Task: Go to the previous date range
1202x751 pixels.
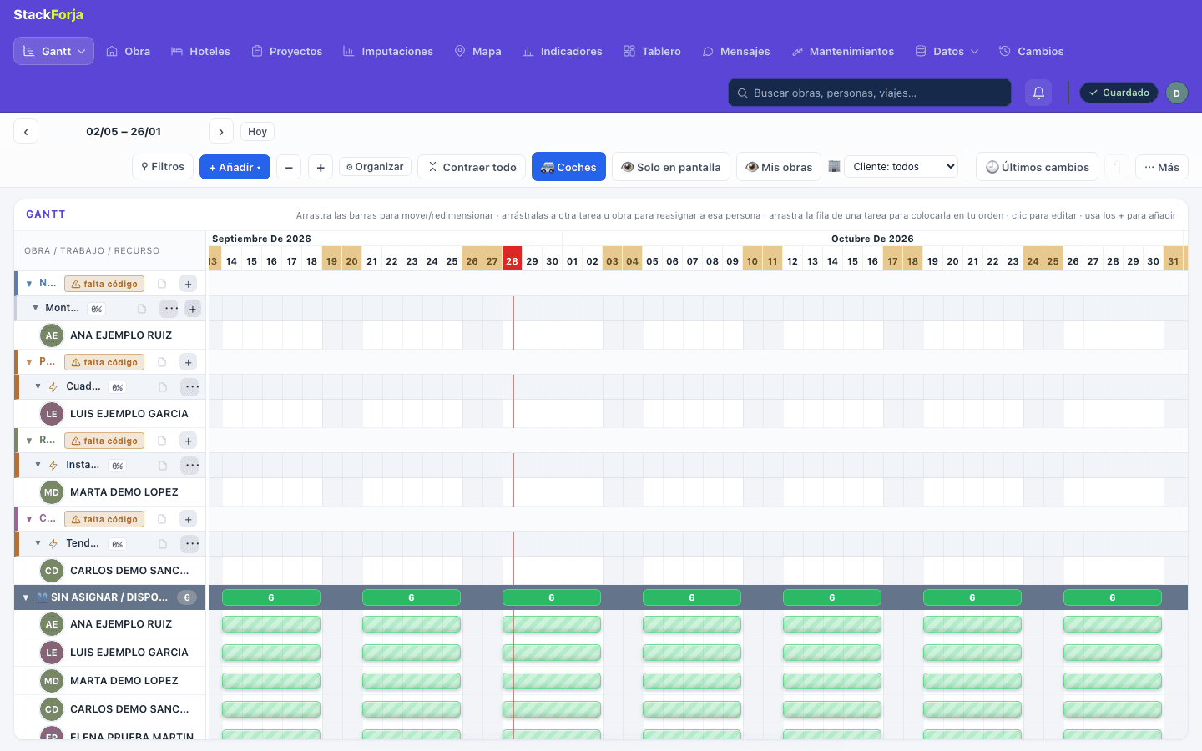Action: point(26,132)
